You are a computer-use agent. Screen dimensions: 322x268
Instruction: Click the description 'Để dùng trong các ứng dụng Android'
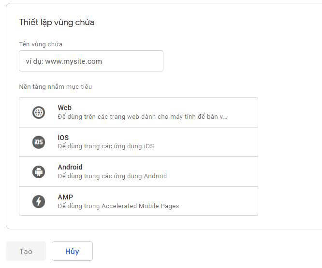point(112,176)
